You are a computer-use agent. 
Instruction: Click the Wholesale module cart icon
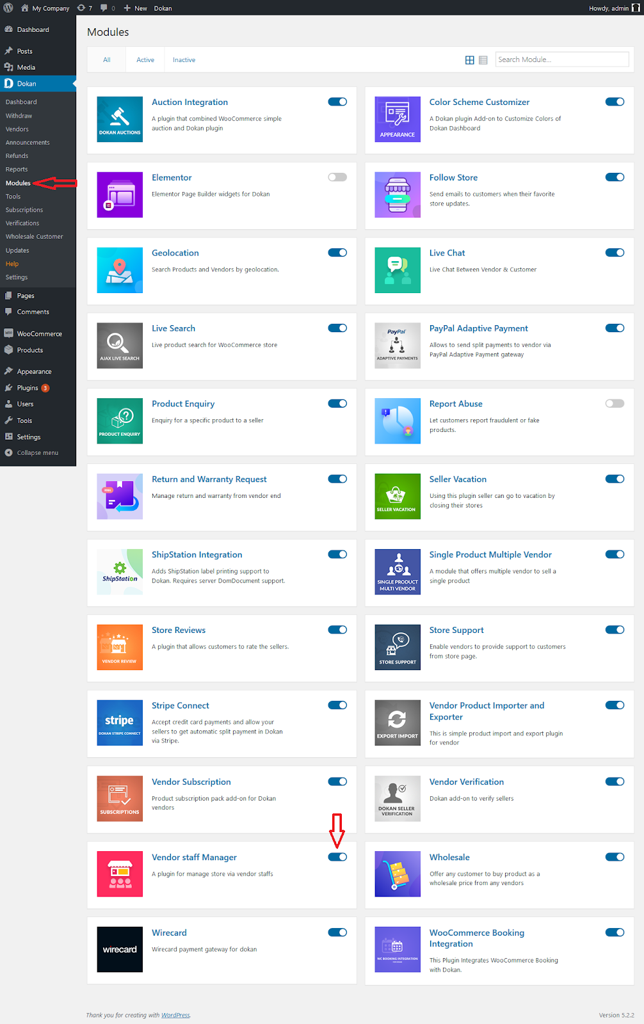point(398,874)
